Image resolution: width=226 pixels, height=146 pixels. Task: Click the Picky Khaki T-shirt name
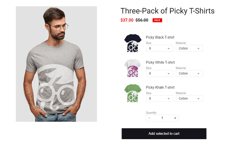[x=160, y=87]
